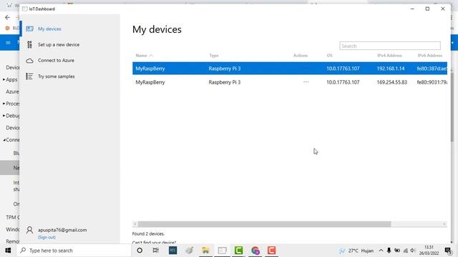Click the Actions column header
The width and height of the screenshot is (458, 257).
click(301, 56)
